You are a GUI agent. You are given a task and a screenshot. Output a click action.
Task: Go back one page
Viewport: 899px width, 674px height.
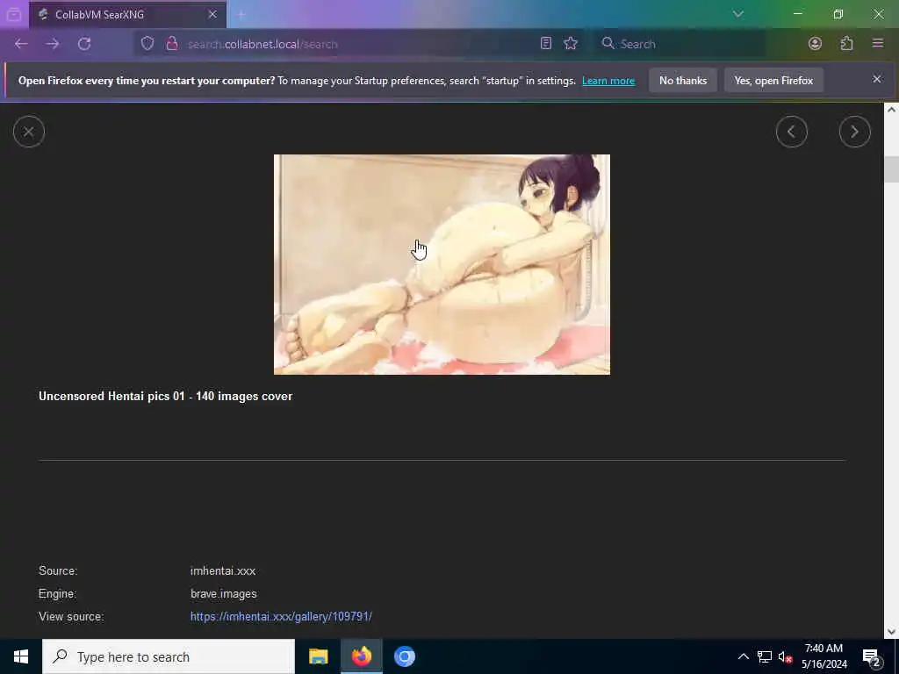point(21,44)
